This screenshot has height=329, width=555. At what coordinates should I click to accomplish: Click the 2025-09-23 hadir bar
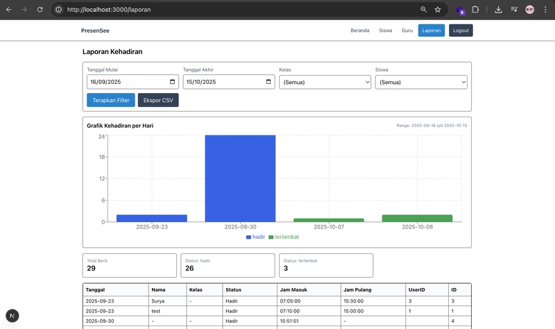click(152, 219)
